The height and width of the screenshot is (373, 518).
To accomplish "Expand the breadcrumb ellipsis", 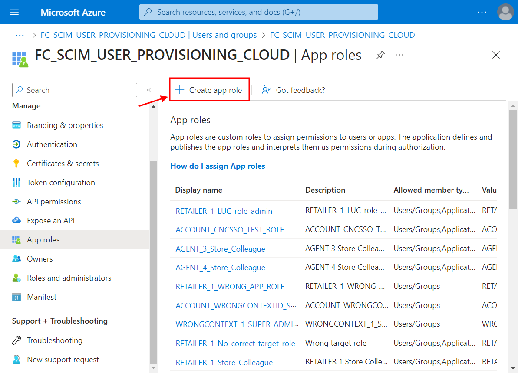I will tap(20, 35).
